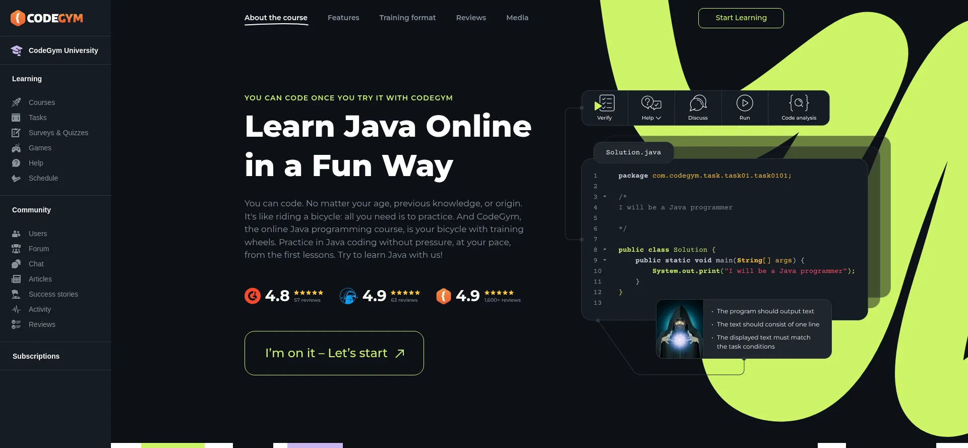Screen dimensions: 968x448
Task: Click the Courses rocket icon
Action: (16, 102)
